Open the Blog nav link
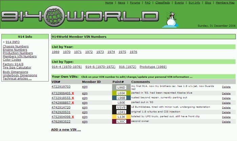237x141 pixels. (208, 3)
